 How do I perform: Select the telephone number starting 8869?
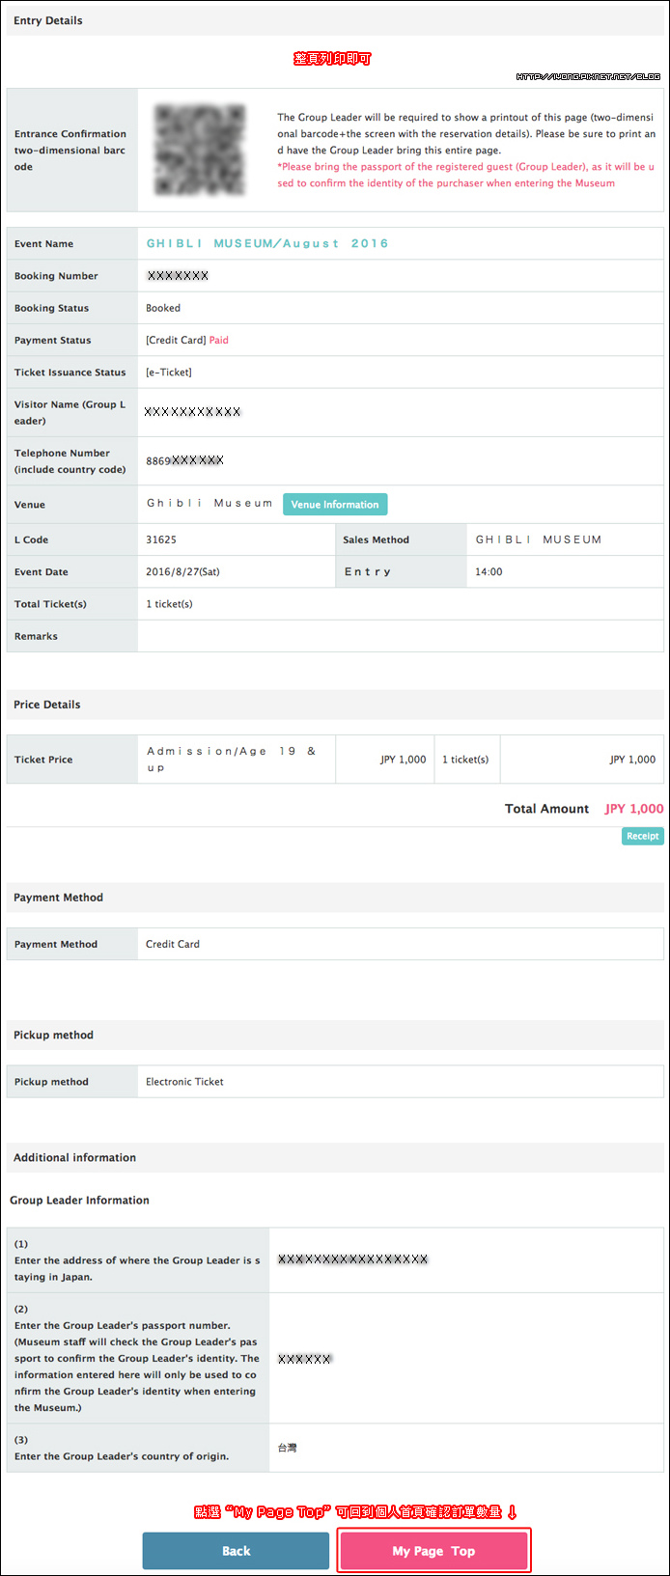pos(184,460)
